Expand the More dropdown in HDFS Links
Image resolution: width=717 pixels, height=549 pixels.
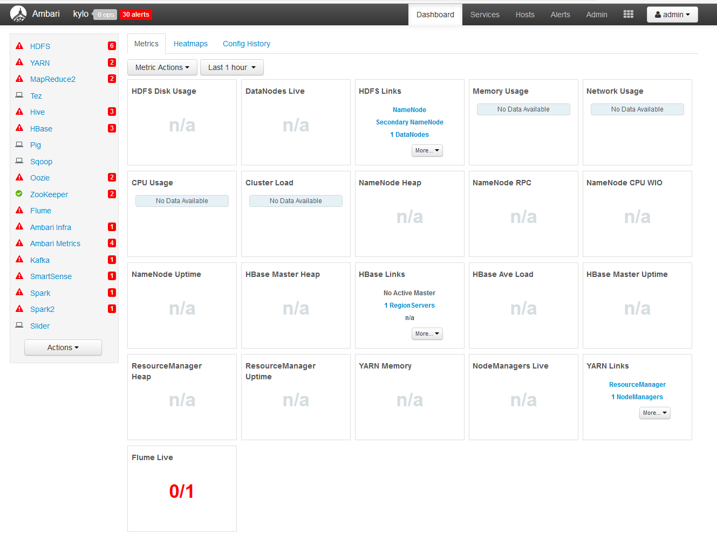pyautogui.click(x=427, y=151)
